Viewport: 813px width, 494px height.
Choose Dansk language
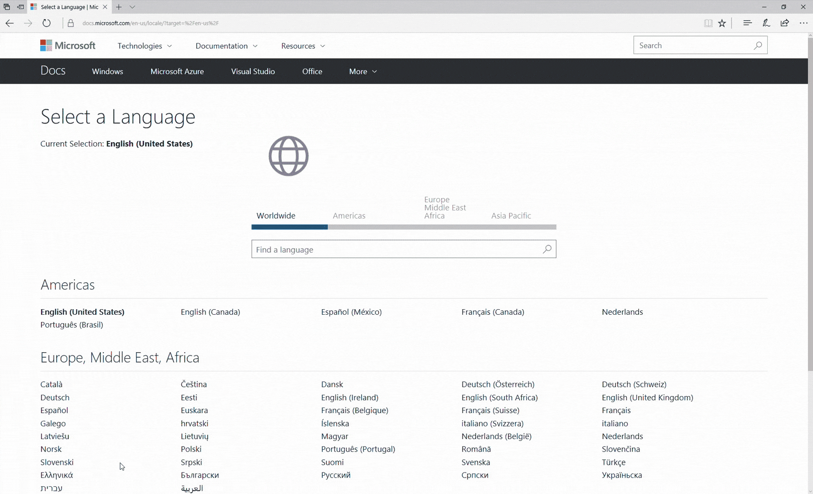332,384
